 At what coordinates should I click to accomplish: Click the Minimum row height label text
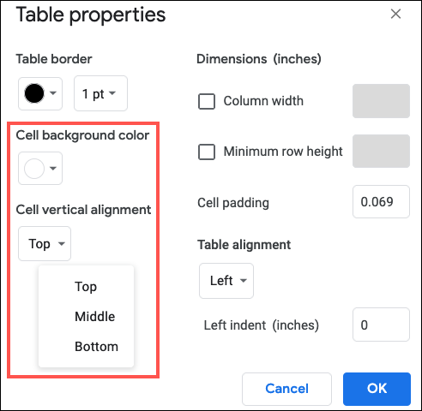283,152
